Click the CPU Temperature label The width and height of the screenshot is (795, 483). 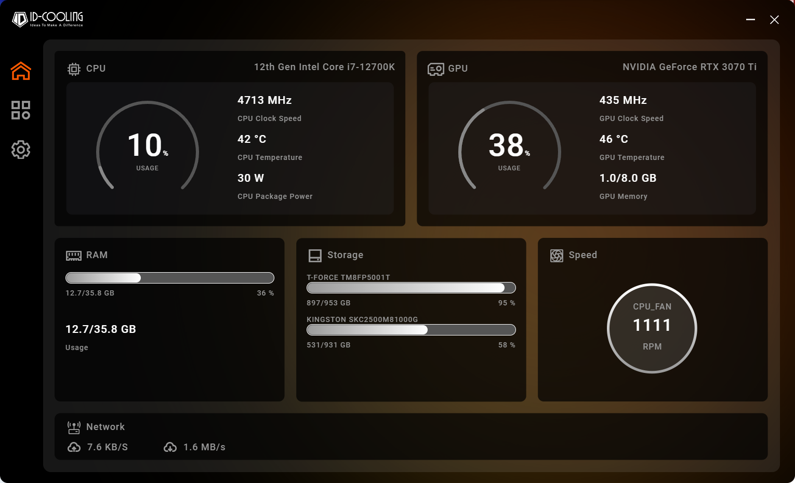click(270, 157)
